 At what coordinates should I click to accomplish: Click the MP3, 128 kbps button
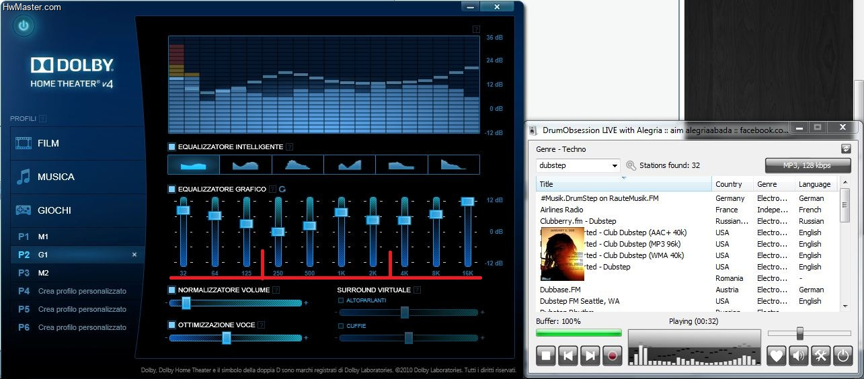click(x=808, y=165)
